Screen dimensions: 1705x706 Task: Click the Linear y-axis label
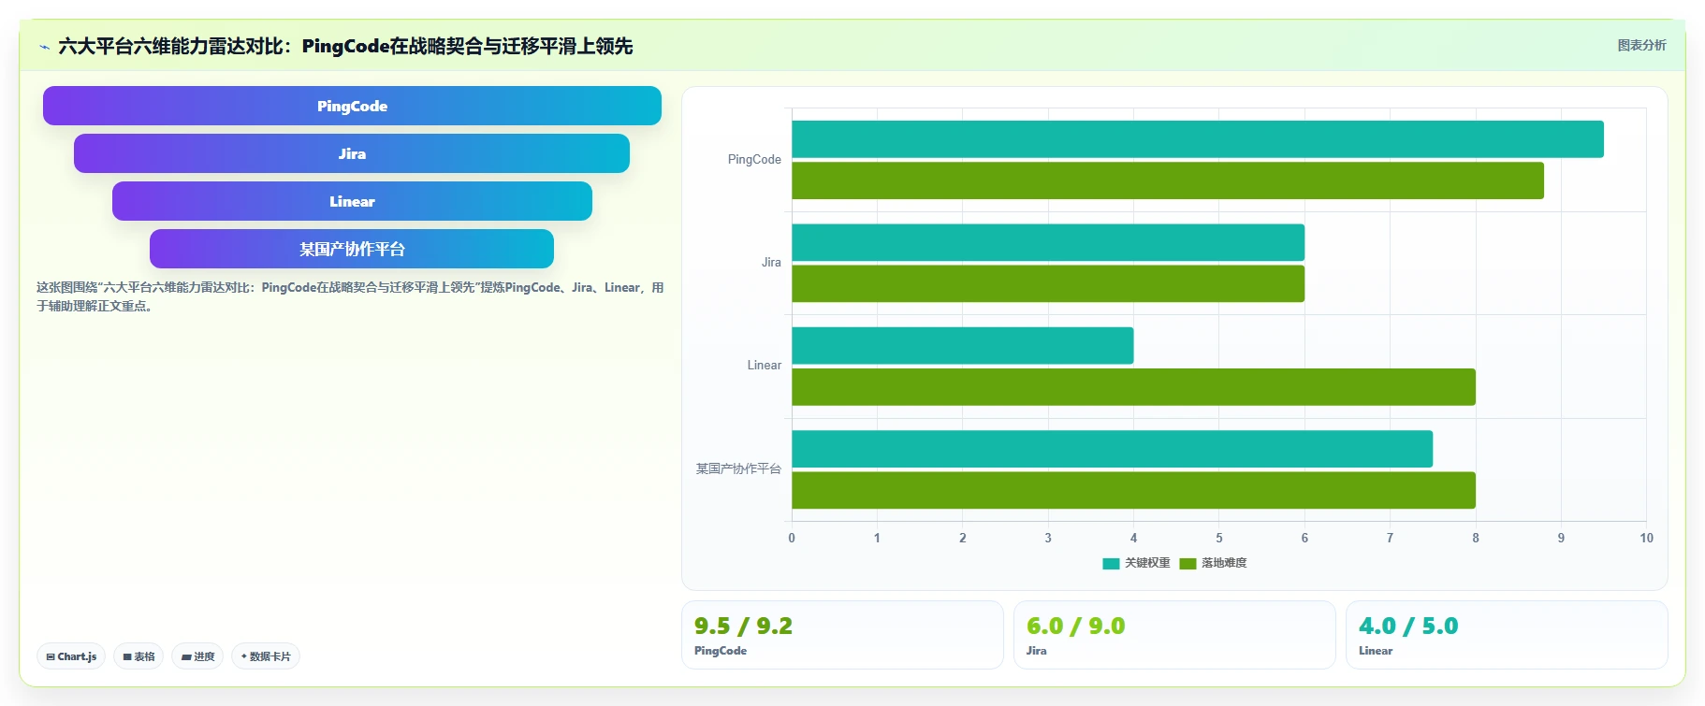tap(764, 366)
